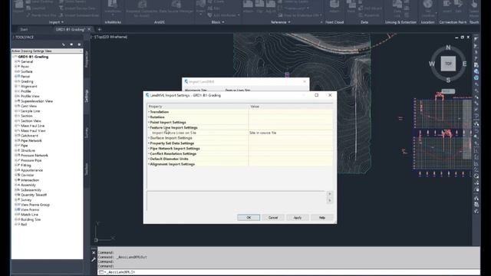
Task: Select Parcel in the settings tree
Action: [25, 77]
